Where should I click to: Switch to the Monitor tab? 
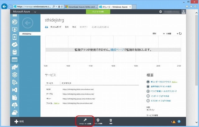coord(67,27)
